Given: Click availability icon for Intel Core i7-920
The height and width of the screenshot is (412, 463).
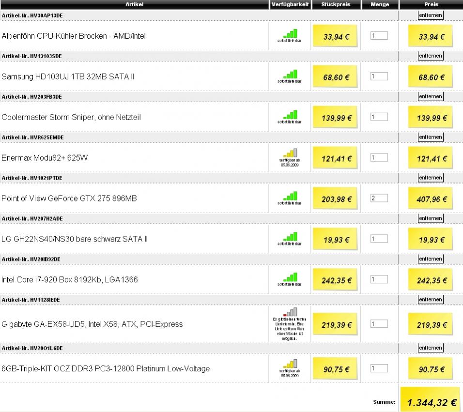Looking at the screenshot, I should [x=290, y=277].
